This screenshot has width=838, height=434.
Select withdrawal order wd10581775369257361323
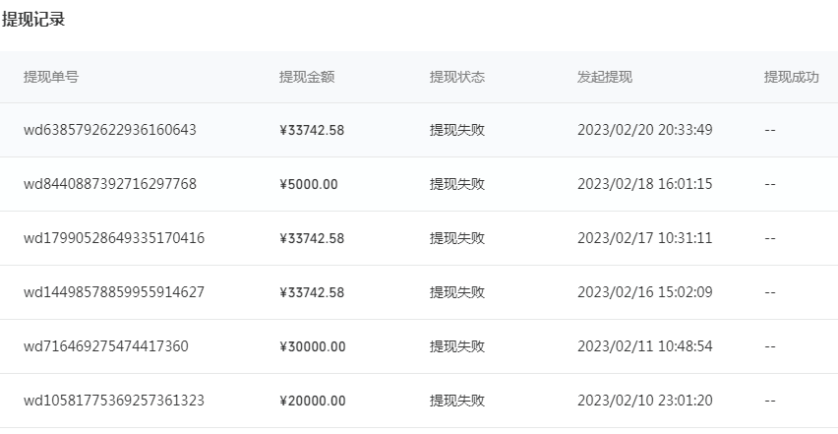[x=114, y=401]
